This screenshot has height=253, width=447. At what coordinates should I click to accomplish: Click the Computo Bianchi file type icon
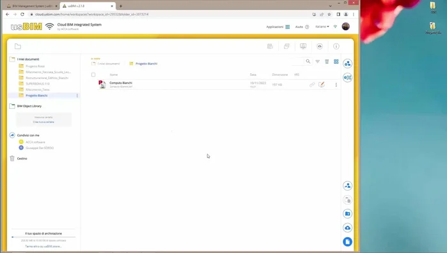point(102,84)
